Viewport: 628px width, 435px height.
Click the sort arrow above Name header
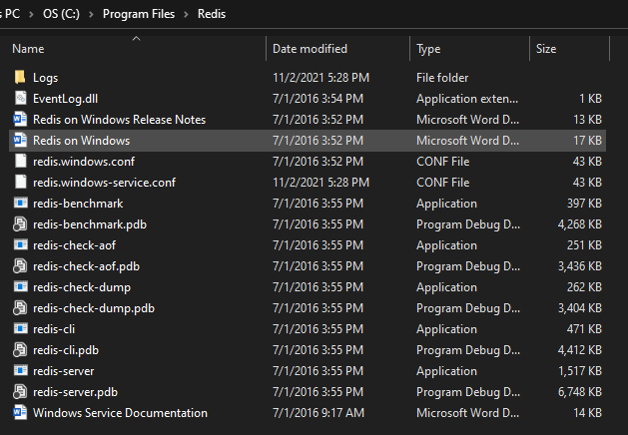136,39
